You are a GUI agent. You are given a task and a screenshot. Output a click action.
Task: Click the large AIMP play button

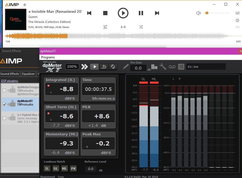(x=123, y=13)
